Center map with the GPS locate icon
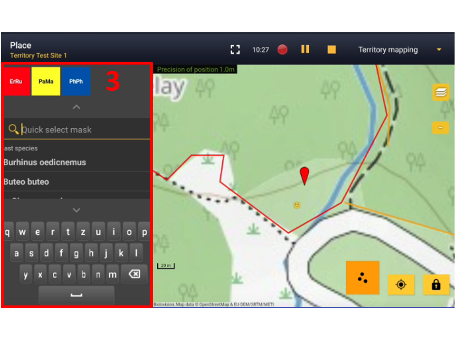The width and height of the screenshot is (456, 342). [401, 285]
